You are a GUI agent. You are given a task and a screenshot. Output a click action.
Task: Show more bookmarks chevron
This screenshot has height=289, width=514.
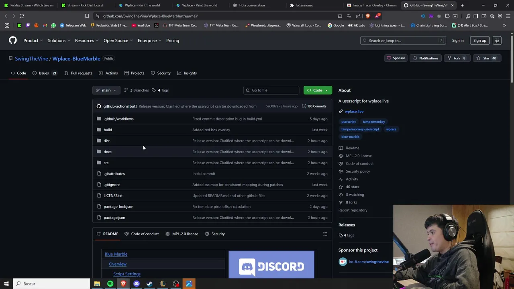coord(504,25)
